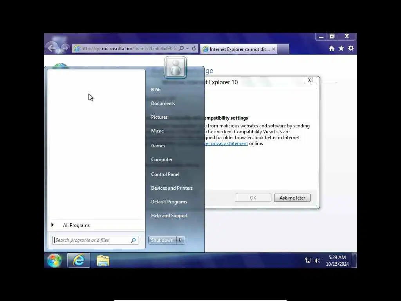Click the network tray icon
Image resolution: width=401 pixels, height=301 pixels.
tap(308, 261)
